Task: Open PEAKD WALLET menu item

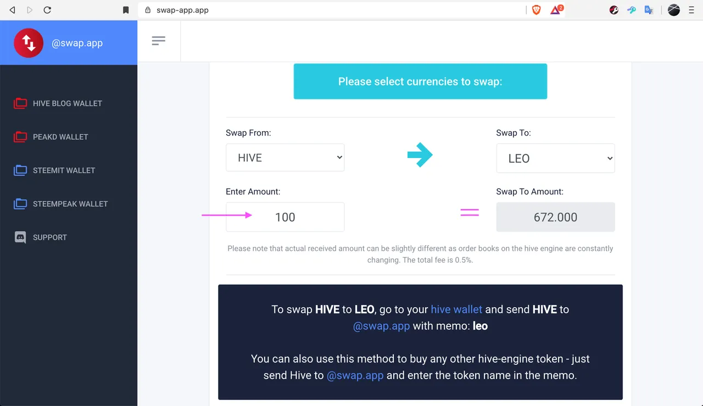Action: click(60, 137)
